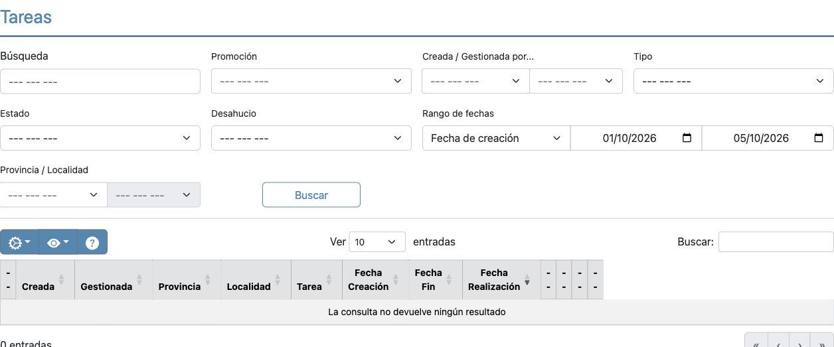This screenshot has width=834, height=347.
Task: Click the start date field 01/10/2026
Action: 636,138
